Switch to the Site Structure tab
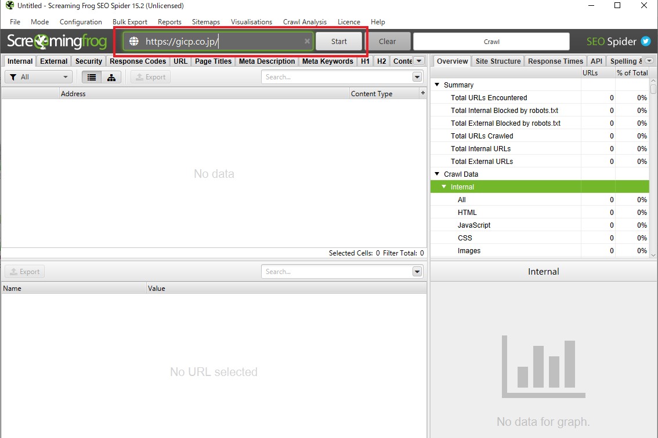The width and height of the screenshot is (658, 438). pos(498,61)
